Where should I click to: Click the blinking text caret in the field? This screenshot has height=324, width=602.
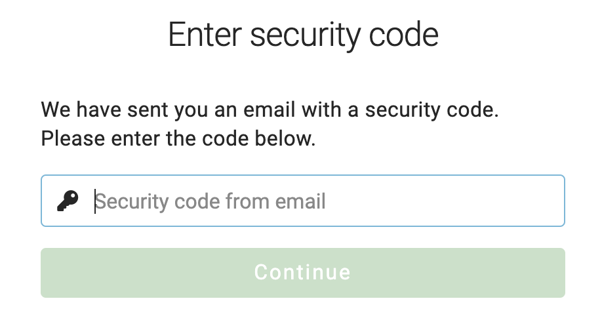tap(95, 201)
